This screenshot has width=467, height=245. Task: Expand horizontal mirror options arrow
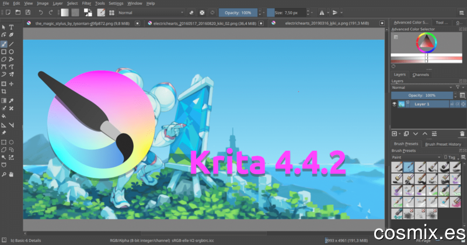pos(328,12)
